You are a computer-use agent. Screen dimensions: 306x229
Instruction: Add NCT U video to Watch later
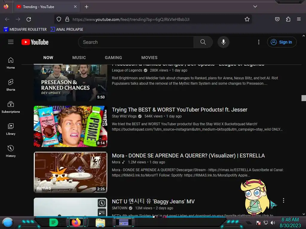102,203
